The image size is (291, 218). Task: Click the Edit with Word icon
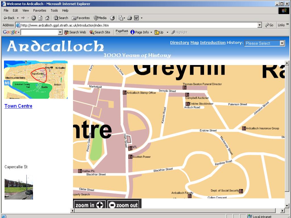[136, 18]
